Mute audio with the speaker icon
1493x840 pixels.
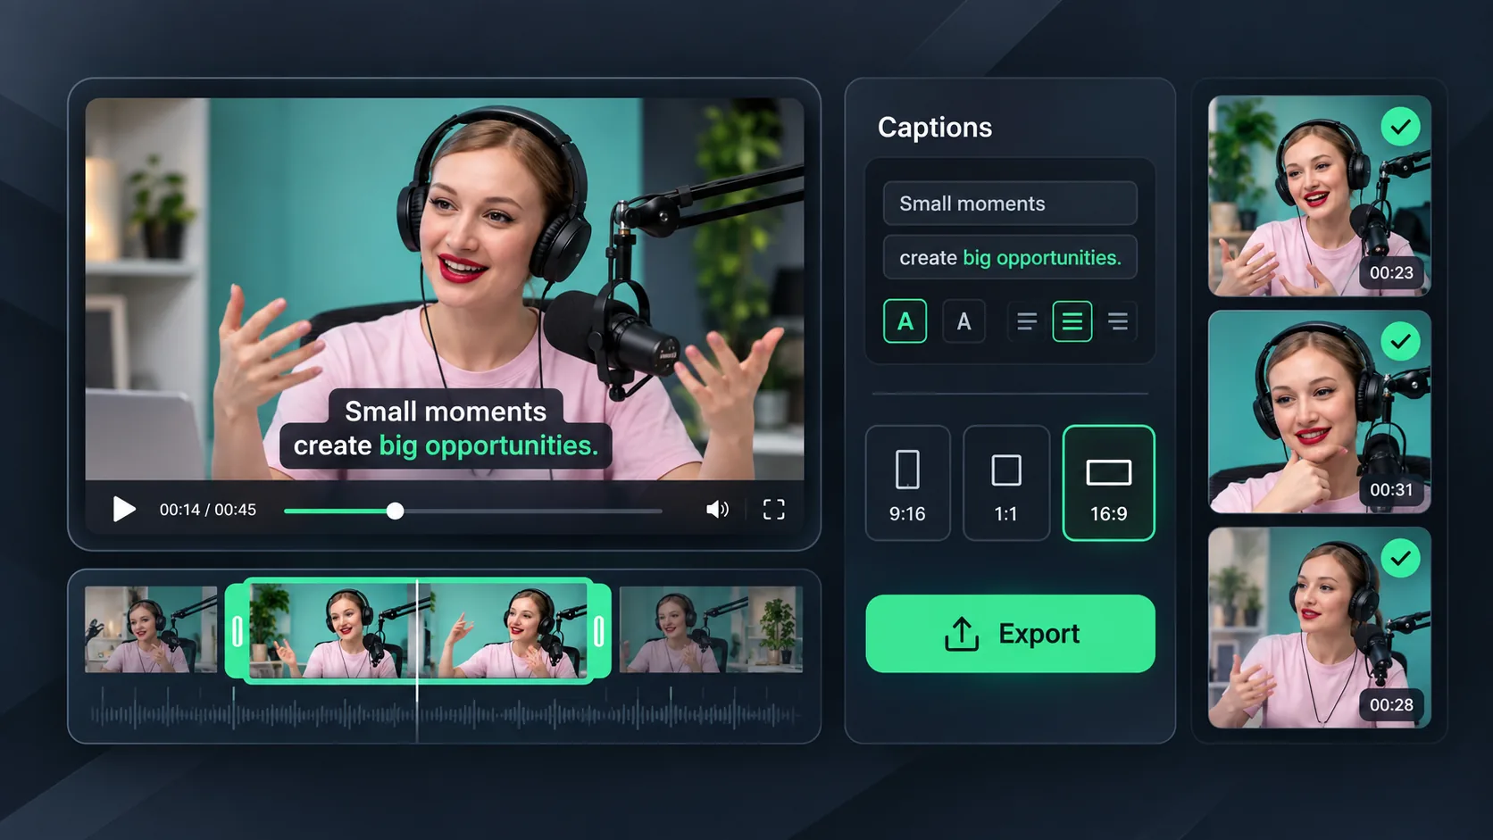(x=717, y=510)
